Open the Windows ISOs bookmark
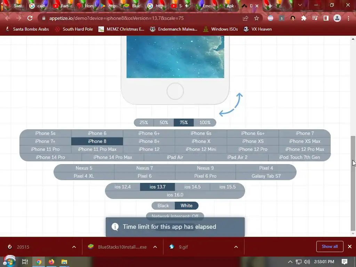356x267 pixels. click(221, 29)
